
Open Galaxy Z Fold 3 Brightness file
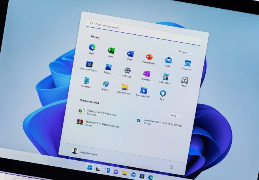98,112
